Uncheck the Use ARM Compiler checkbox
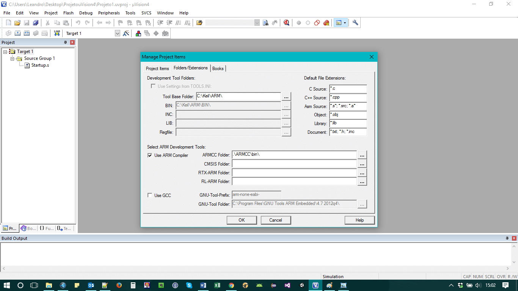This screenshot has width=518, height=291. point(150,155)
